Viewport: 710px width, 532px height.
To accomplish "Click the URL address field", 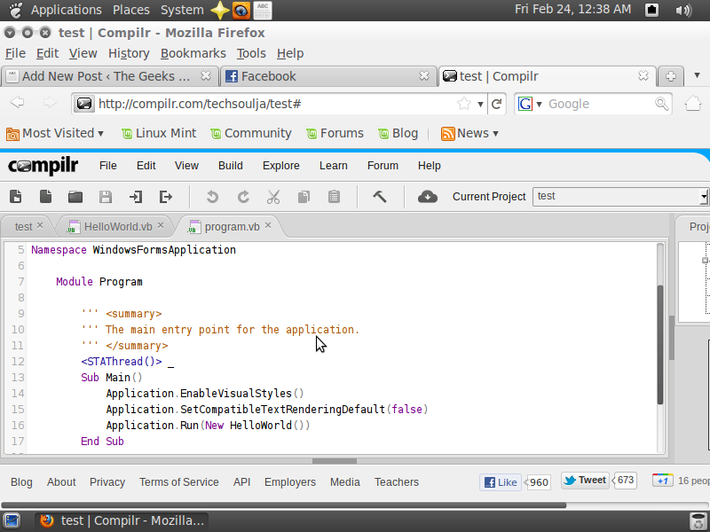I will [276, 104].
